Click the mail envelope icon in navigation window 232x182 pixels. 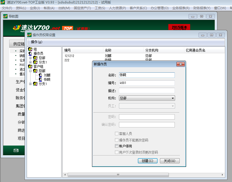[x=16, y=150]
